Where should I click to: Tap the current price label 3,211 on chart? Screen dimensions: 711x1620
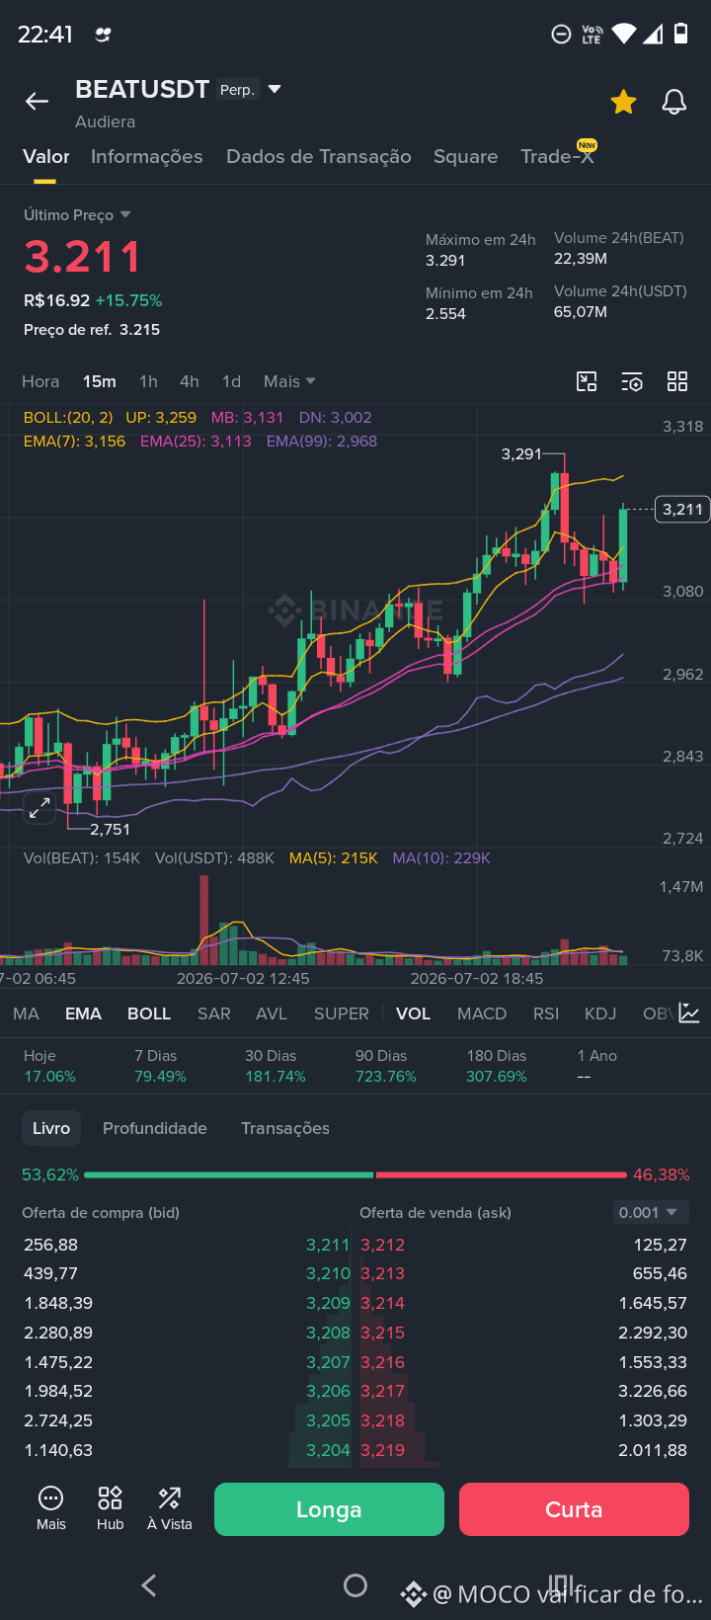pos(682,510)
